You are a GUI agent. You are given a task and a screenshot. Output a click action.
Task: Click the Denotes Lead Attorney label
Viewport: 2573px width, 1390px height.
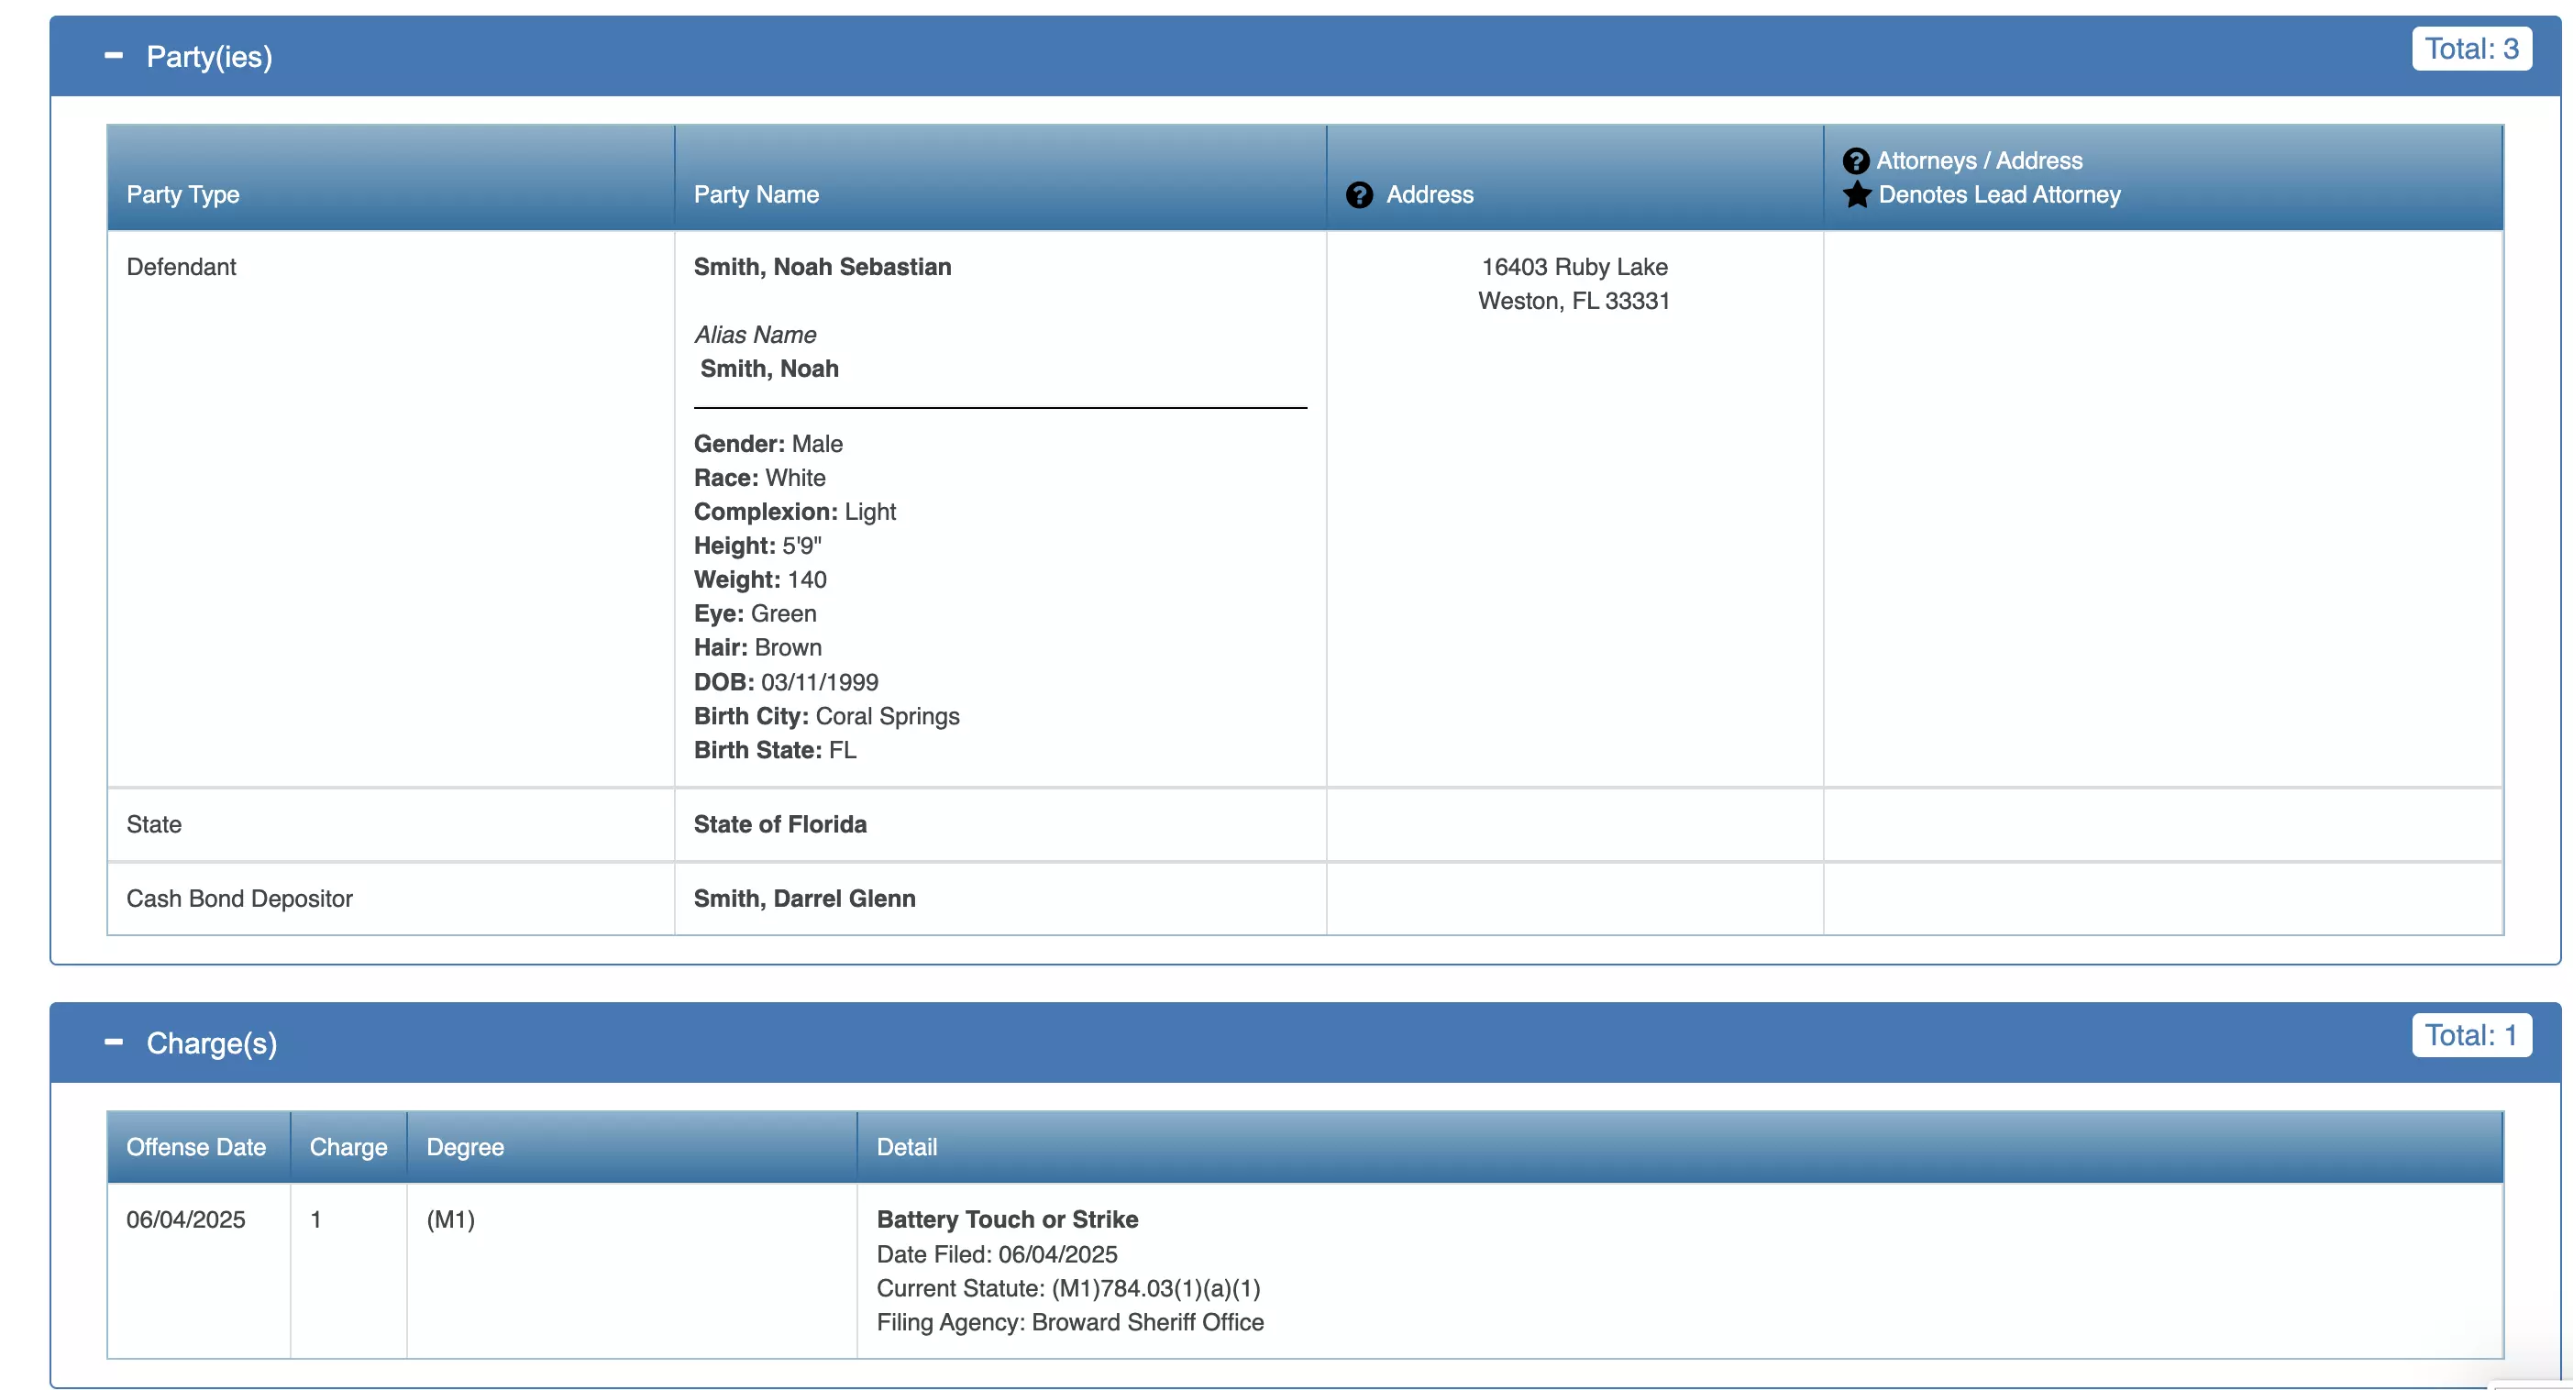click(2000, 194)
